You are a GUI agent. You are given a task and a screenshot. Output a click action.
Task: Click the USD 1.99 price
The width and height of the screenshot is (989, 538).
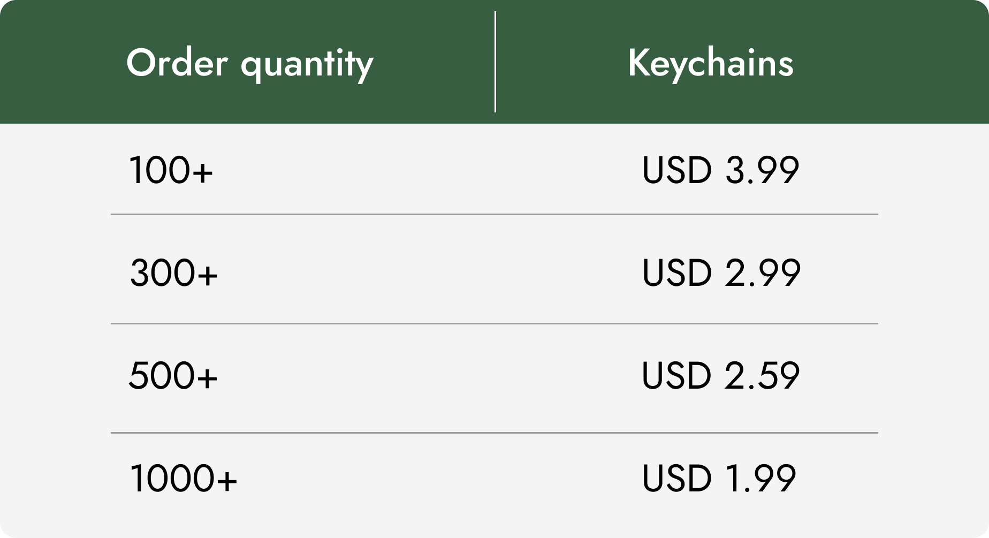coord(719,478)
